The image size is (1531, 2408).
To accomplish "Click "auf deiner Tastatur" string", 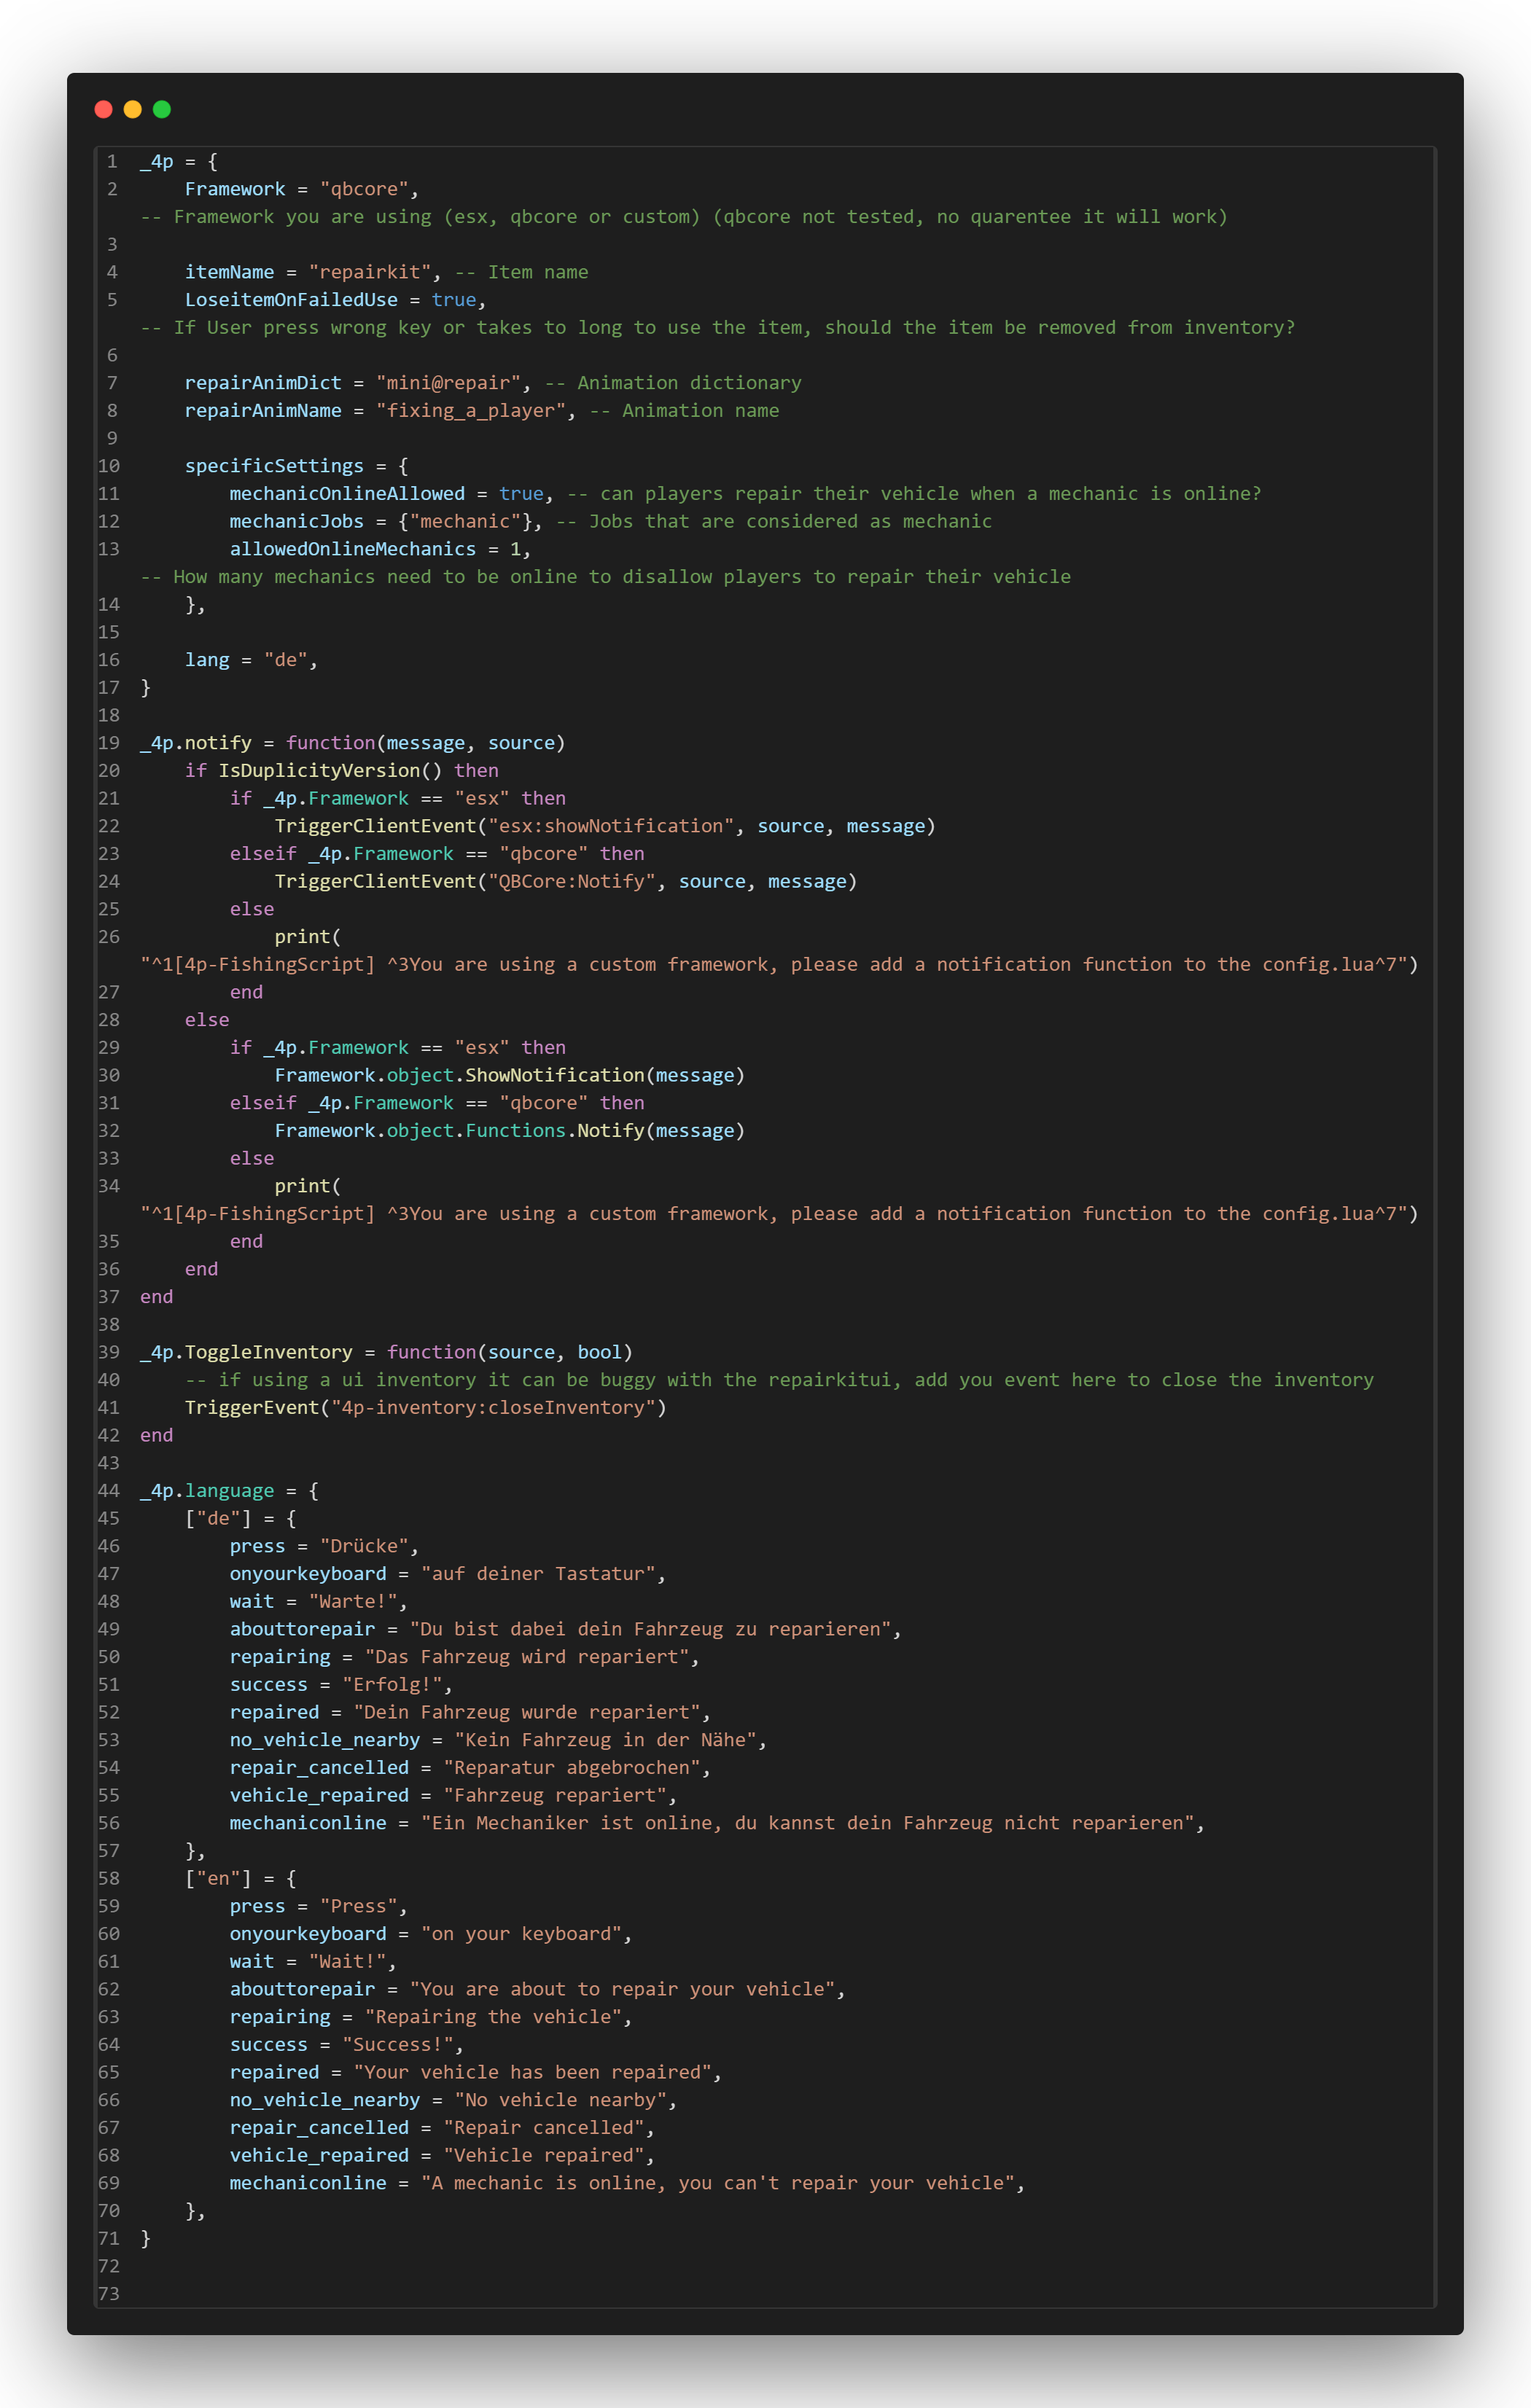I will click(538, 1574).
